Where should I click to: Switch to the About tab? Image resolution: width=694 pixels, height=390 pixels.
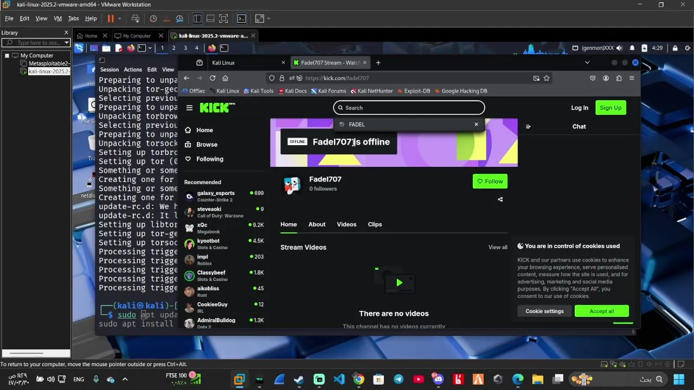click(317, 224)
